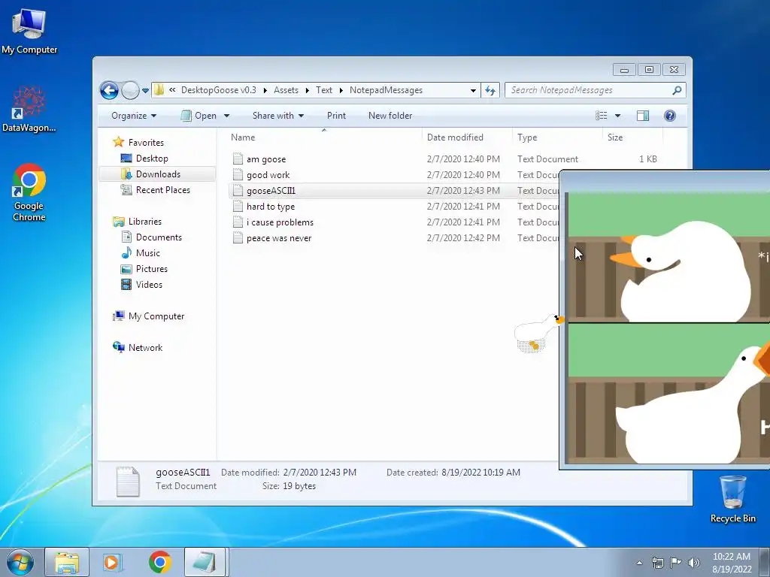Open the Share with menu
This screenshot has width=770, height=577.
(278, 116)
